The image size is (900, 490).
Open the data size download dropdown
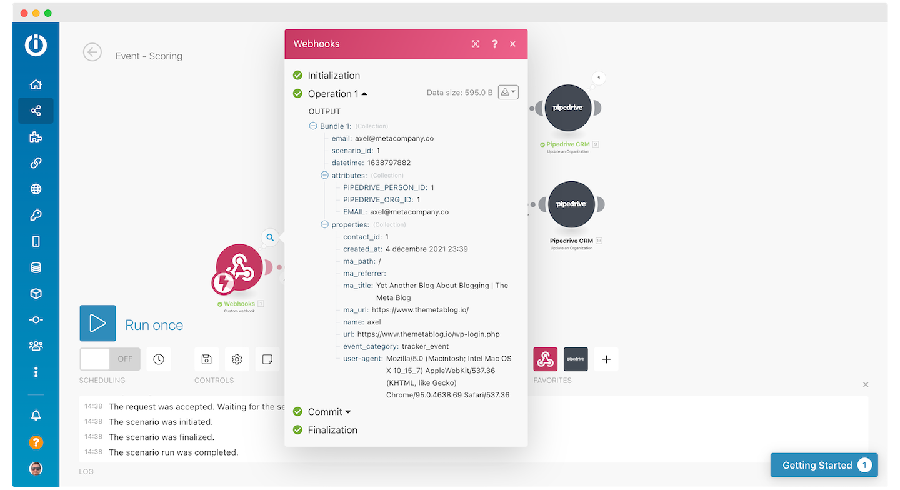coord(507,92)
